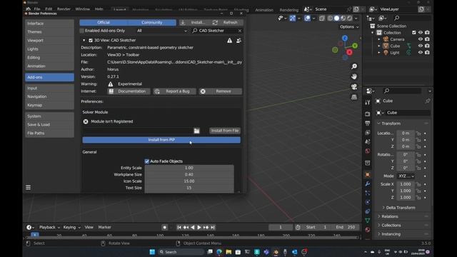Viewport: 457px width, 257px height.
Task: Open the add-on Documentation button
Action: (129, 91)
